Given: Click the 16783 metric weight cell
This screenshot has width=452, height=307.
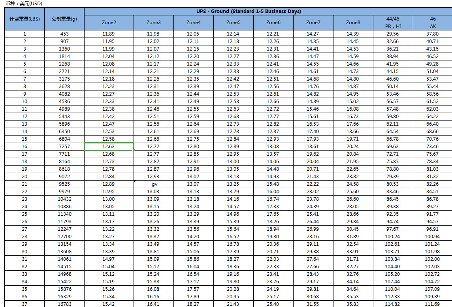Looking at the screenshot, I should [x=64, y=304].
